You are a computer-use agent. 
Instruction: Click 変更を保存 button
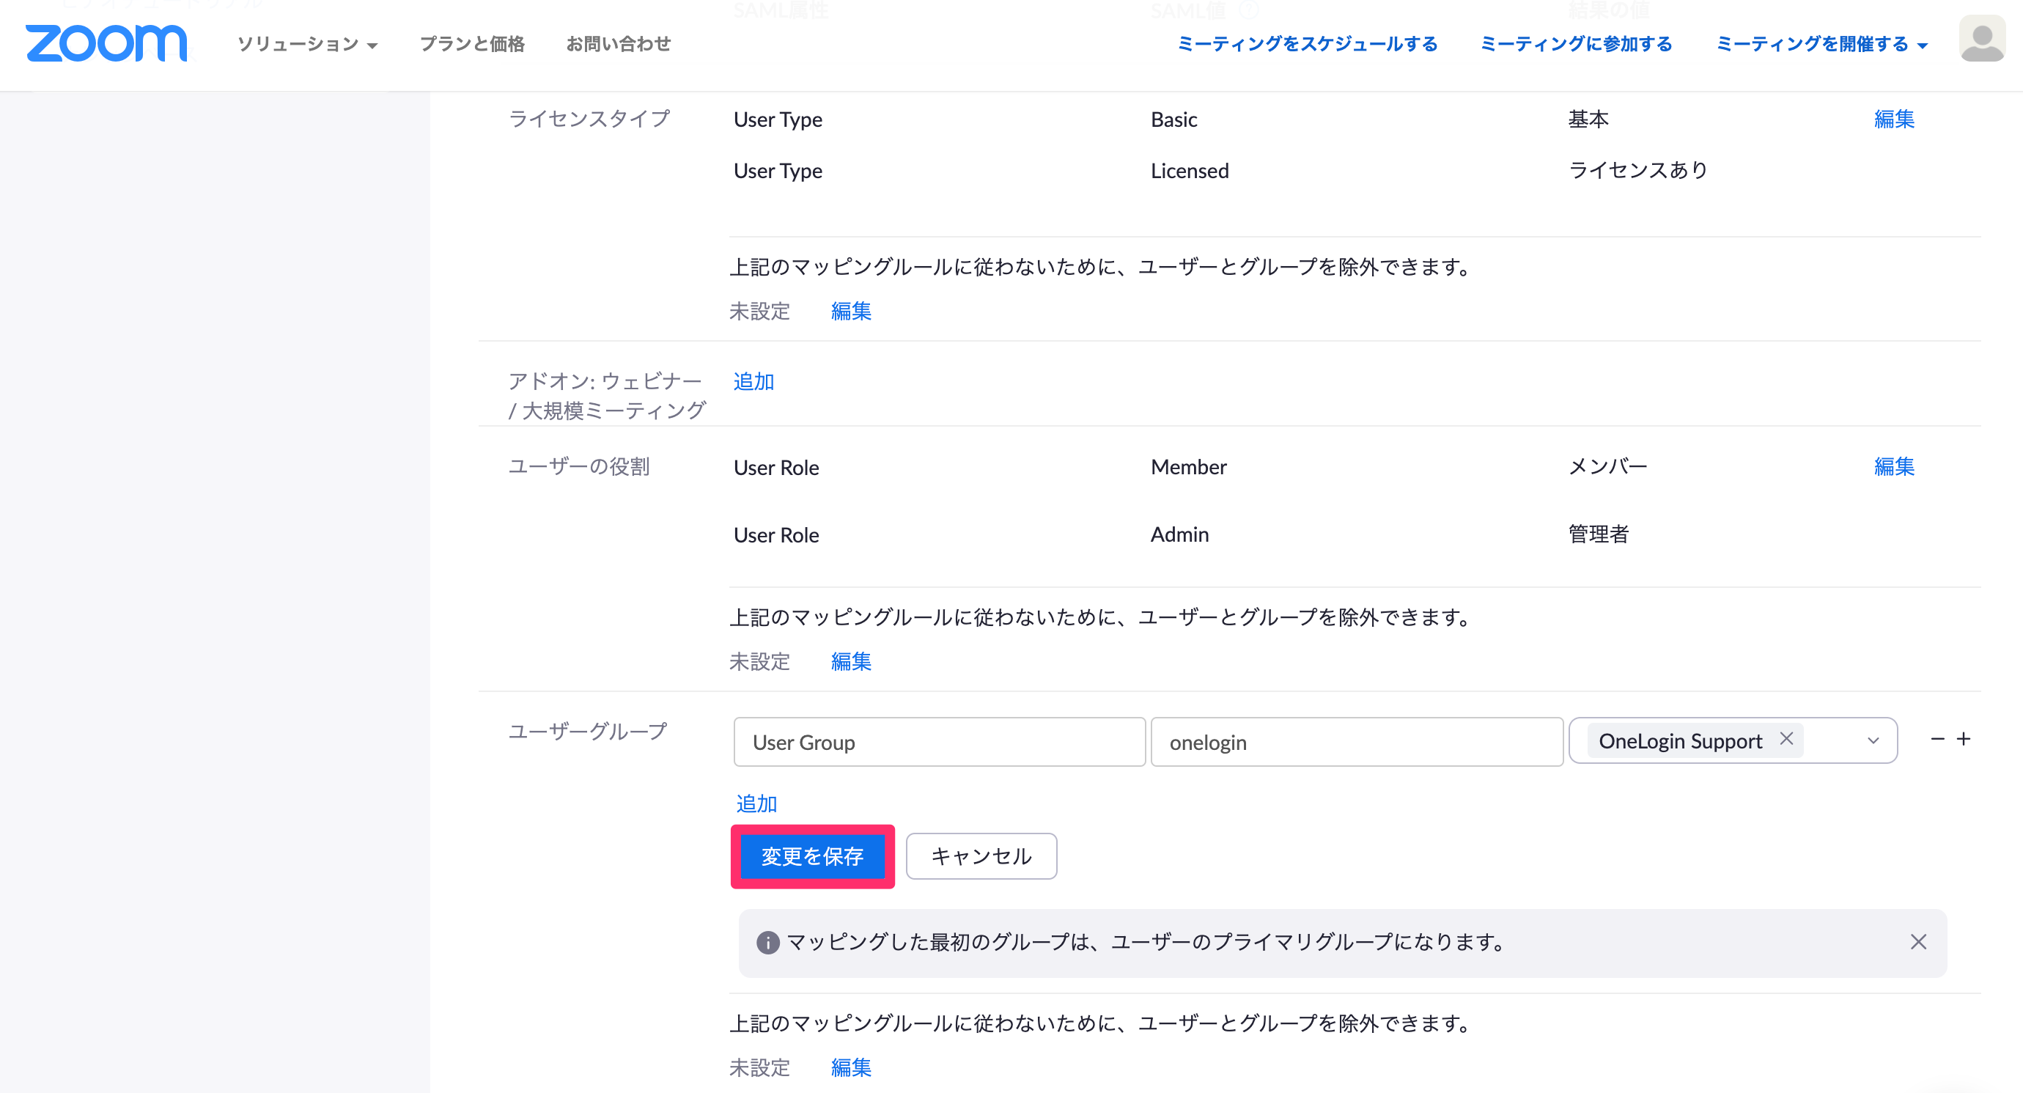click(x=812, y=856)
